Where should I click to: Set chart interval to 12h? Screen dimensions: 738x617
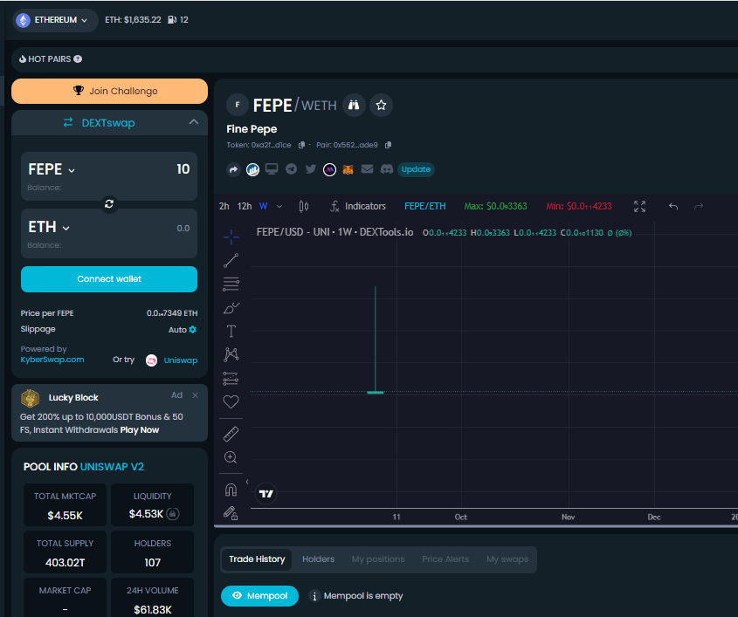[x=245, y=206]
